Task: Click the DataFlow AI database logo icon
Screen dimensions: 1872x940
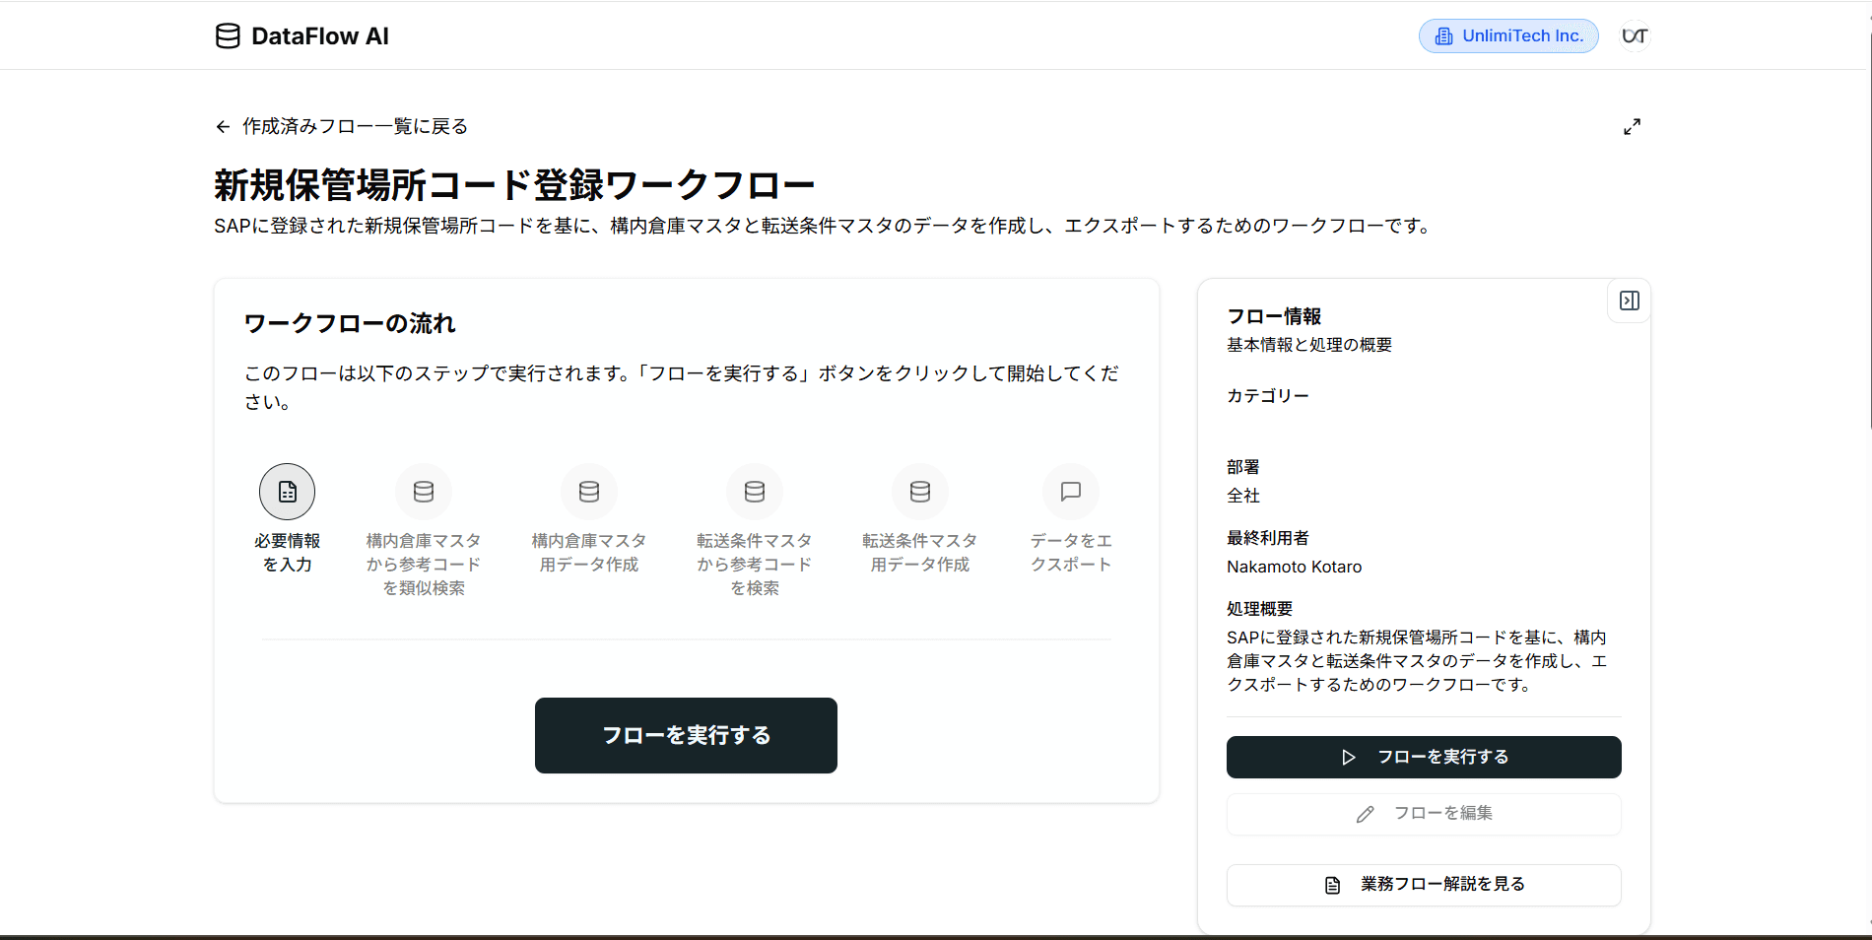Action: pyautogui.click(x=228, y=36)
